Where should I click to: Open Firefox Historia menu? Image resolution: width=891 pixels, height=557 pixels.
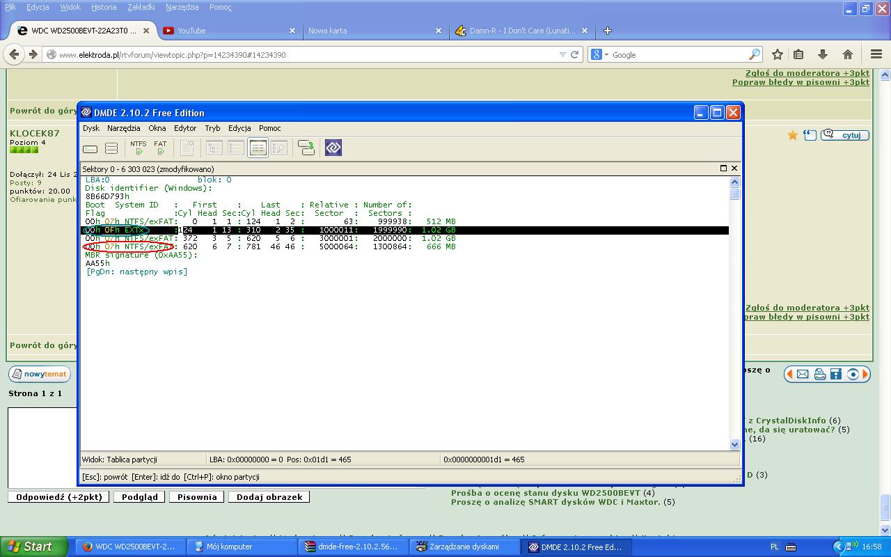click(104, 7)
